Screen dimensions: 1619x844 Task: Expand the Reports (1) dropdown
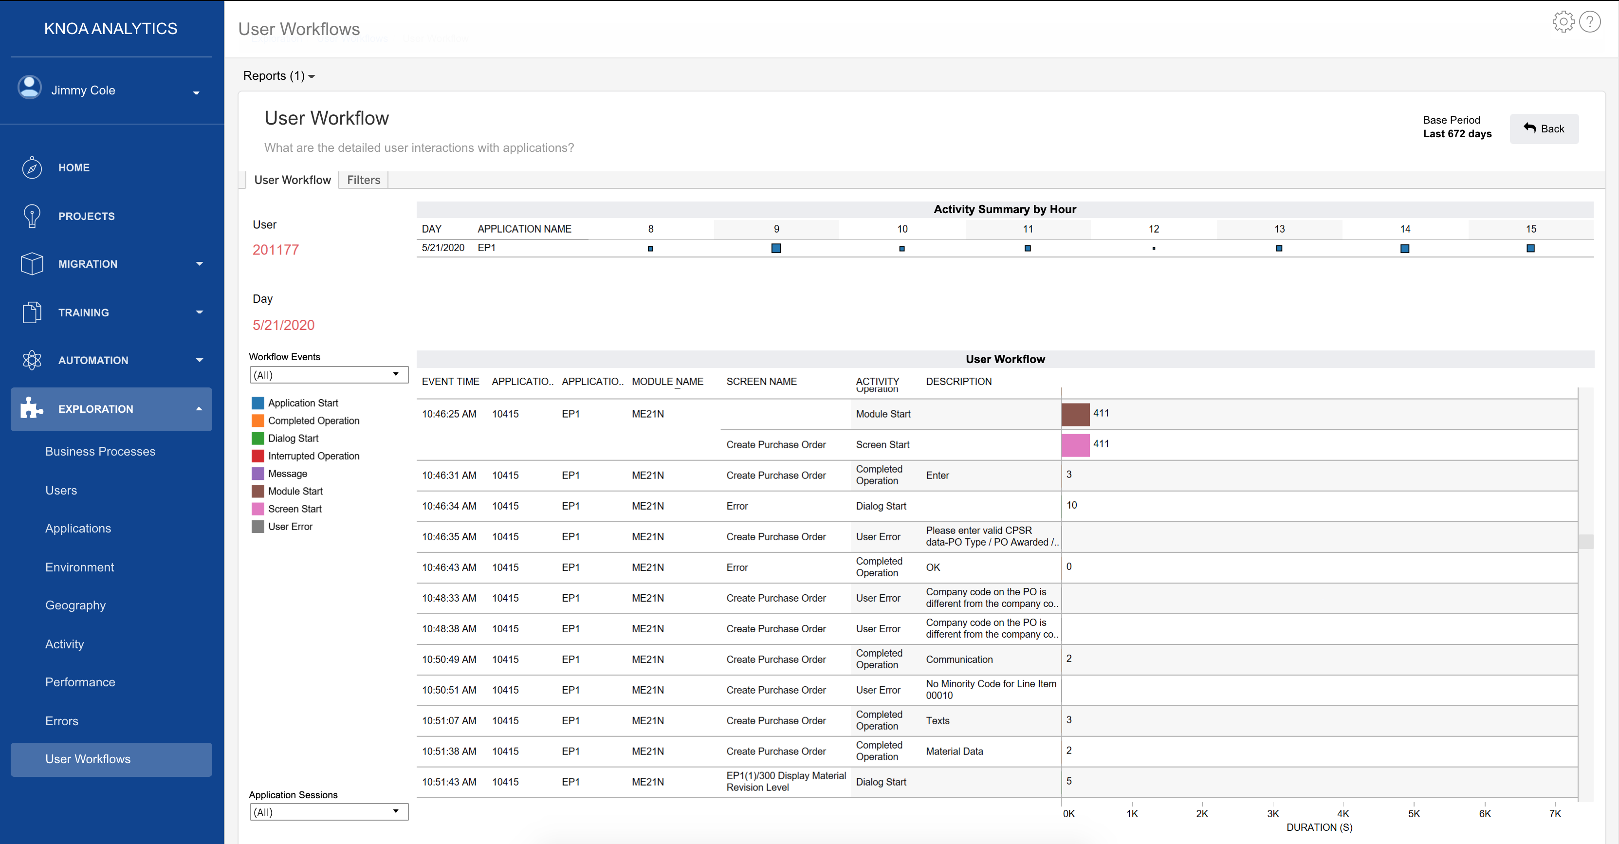tap(278, 76)
